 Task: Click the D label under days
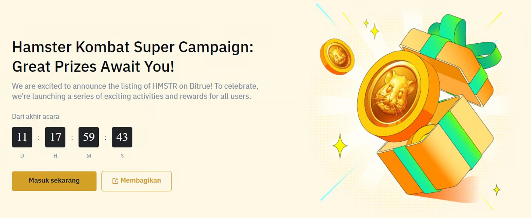pos(22,156)
